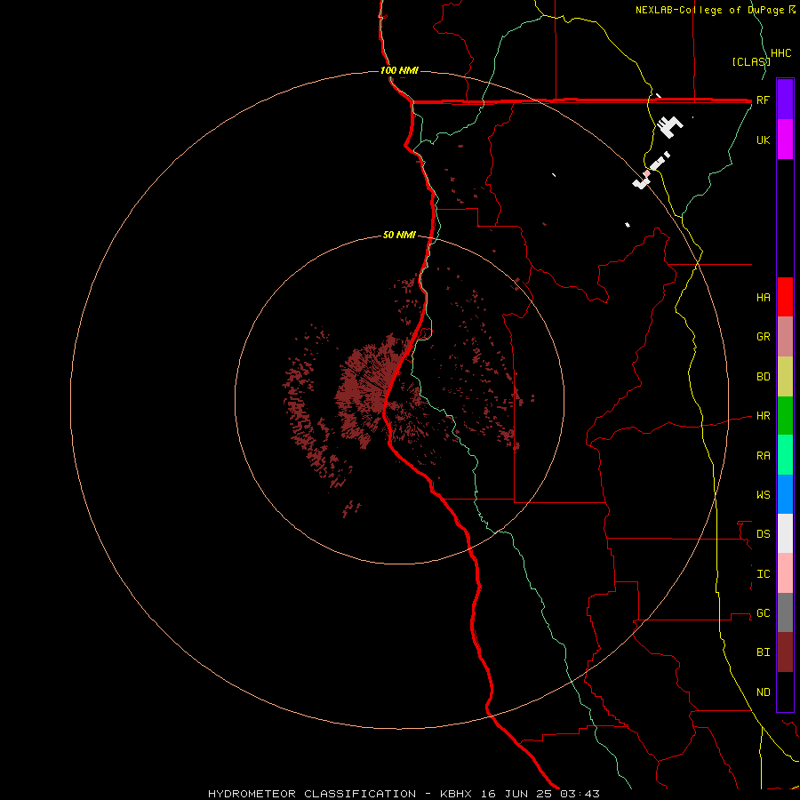800x800 pixels.
Task: Click the purple RF legend color swatch
Action: (x=785, y=99)
